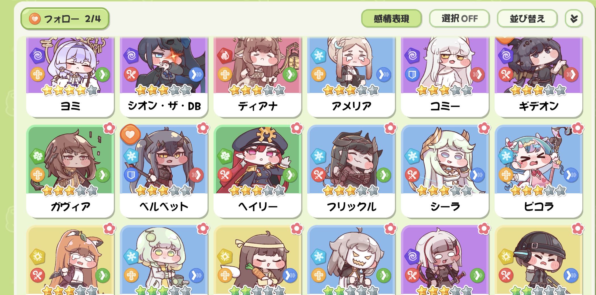
Task: Select the ギデオン character card
Action: tap(538, 77)
